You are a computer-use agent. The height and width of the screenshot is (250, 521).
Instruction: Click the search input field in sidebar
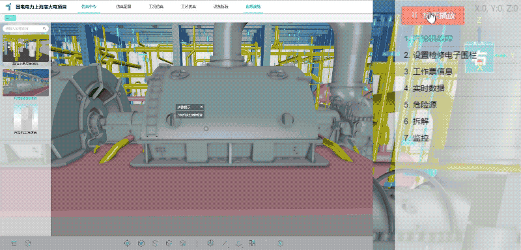point(25,29)
